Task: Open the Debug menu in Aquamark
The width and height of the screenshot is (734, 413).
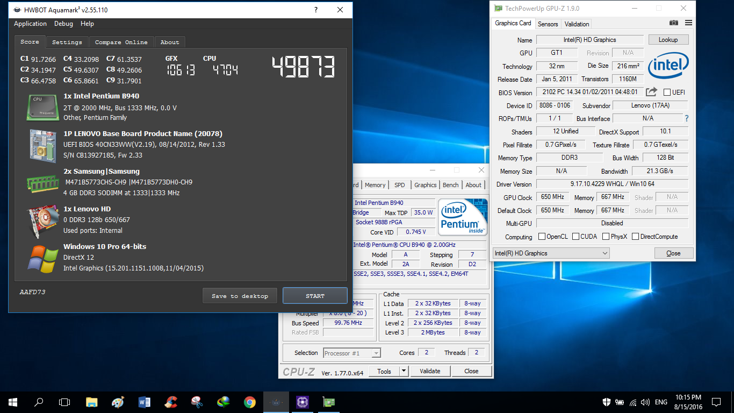Action: (63, 24)
